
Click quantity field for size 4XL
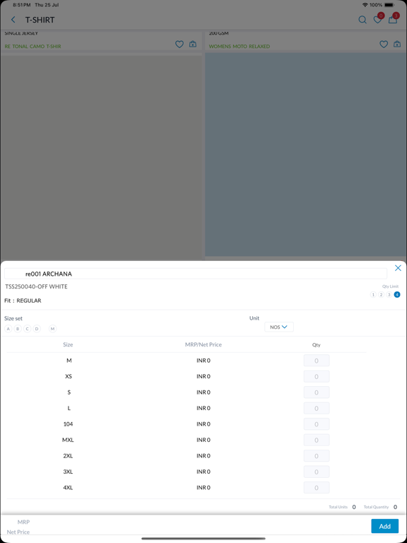coord(317,488)
